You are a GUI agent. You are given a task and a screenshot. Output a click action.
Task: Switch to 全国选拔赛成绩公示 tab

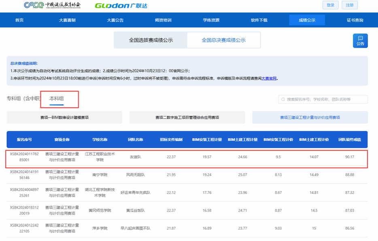(x=151, y=40)
